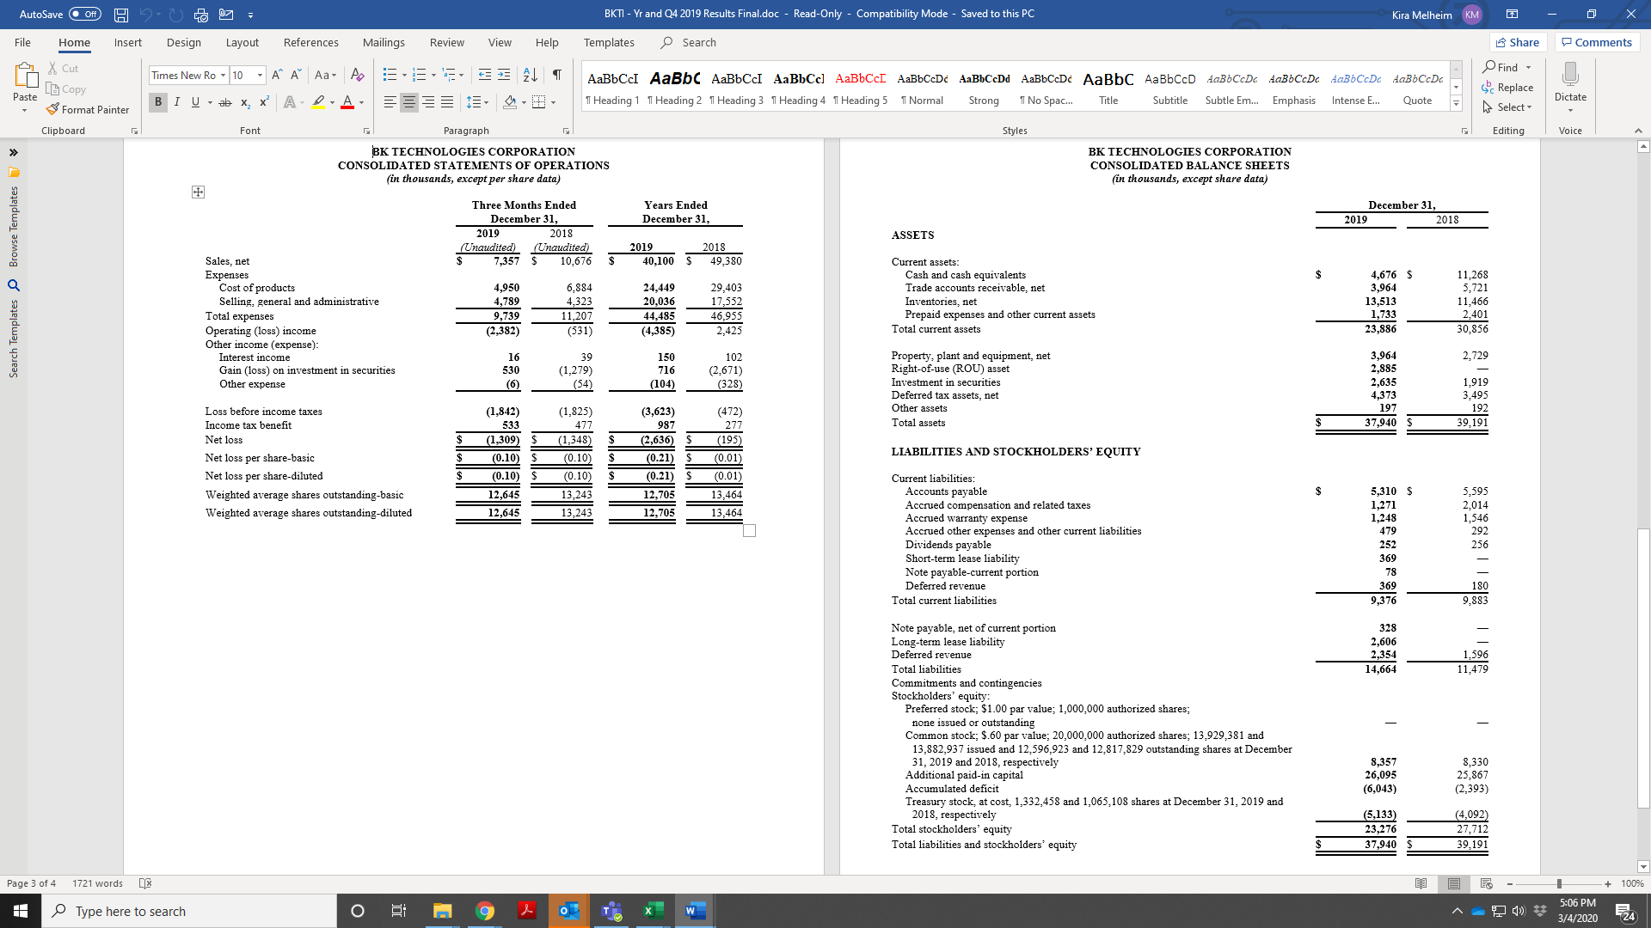The width and height of the screenshot is (1651, 928).
Task: Toggle Strikethrough formatting
Action: coord(225,102)
